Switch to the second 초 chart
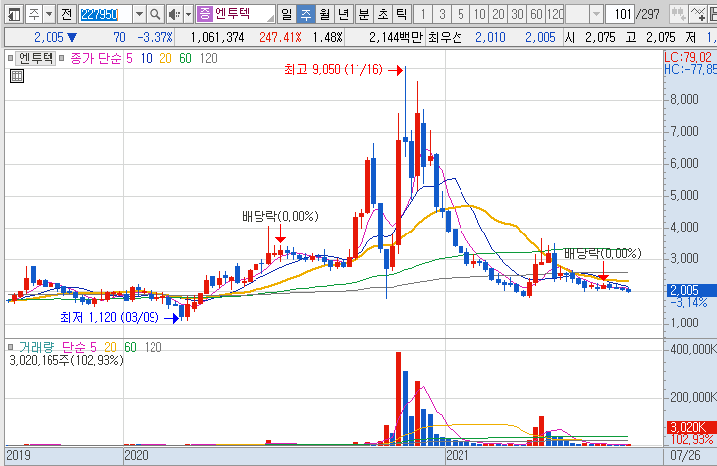The width and height of the screenshot is (717, 466). tap(382, 14)
